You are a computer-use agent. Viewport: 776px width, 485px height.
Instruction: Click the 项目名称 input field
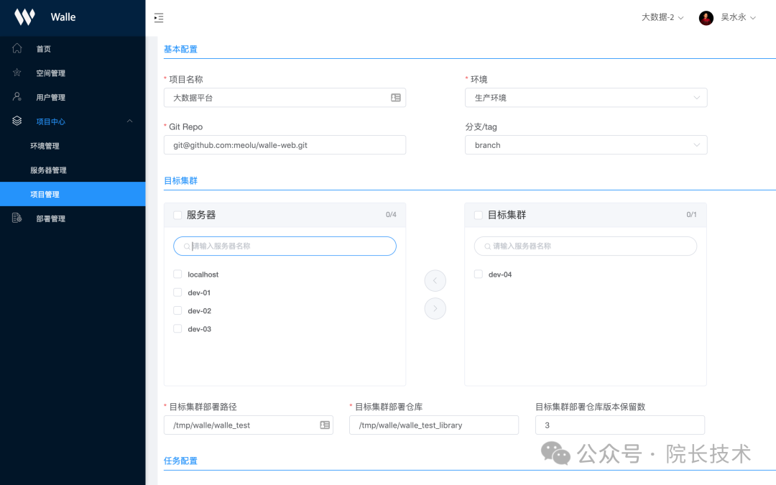coord(285,98)
